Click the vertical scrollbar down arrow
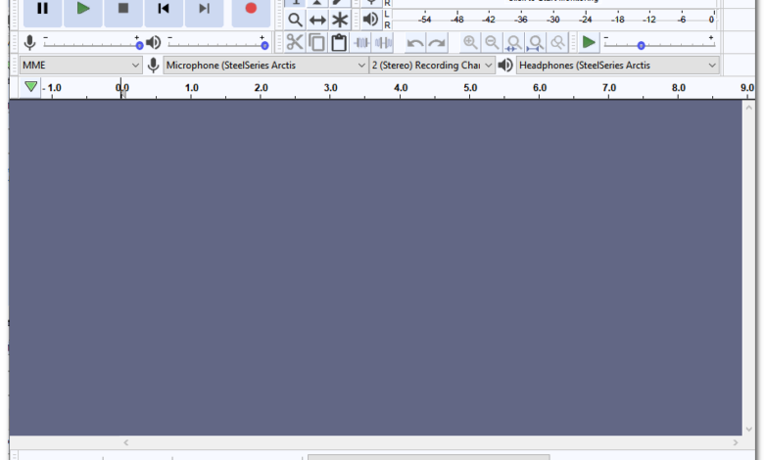The height and width of the screenshot is (460, 764). pyautogui.click(x=748, y=430)
